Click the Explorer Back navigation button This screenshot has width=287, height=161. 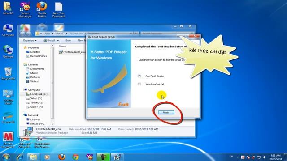[22, 34]
